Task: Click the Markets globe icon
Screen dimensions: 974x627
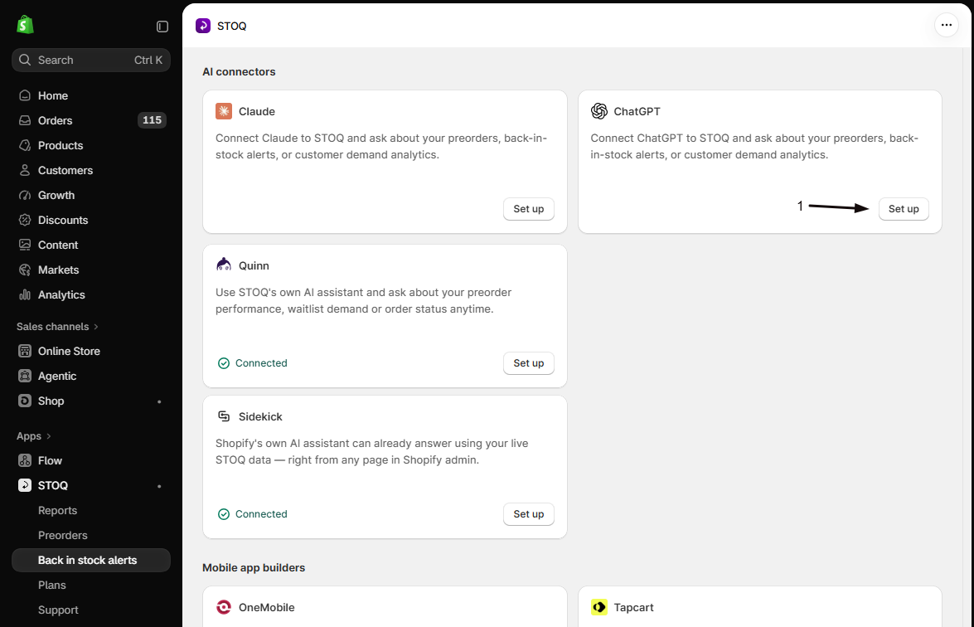Action: (x=25, y=270)
